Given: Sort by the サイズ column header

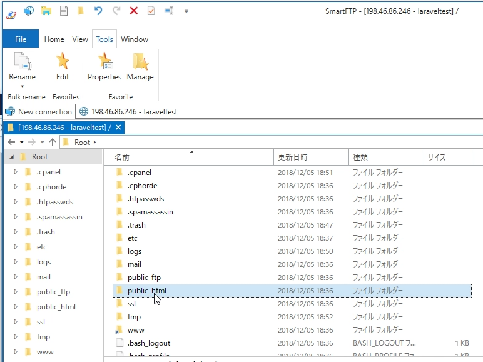Looking at the screenshot, I should pos(449,158).
